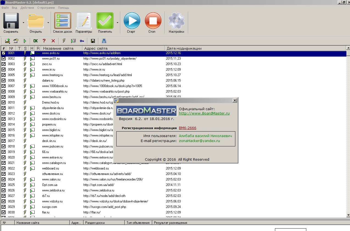
Task: Click the Открыть folder button
Action: (x=36, y=23)
